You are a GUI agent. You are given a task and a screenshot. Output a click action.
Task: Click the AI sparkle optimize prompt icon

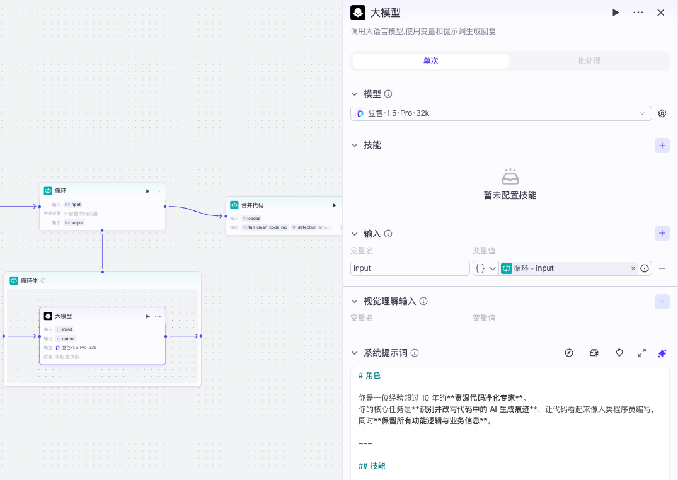click(662, 353)
